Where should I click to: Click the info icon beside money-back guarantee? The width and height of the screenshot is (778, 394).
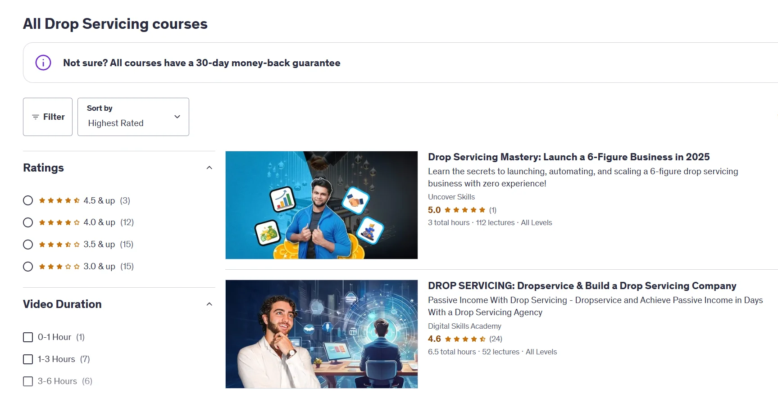point(43,63)
